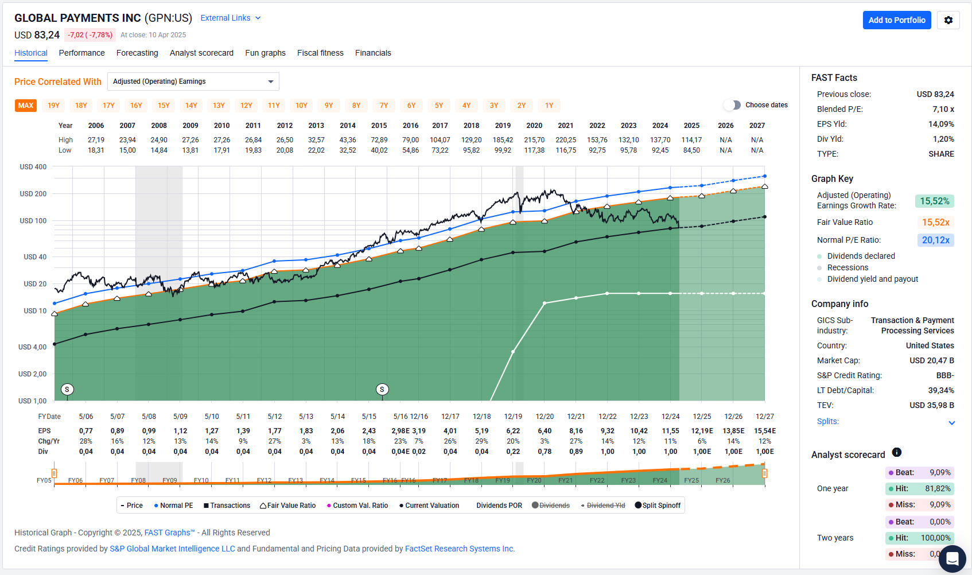Open FactSet Research Systems Inc. link

(460, 549)
